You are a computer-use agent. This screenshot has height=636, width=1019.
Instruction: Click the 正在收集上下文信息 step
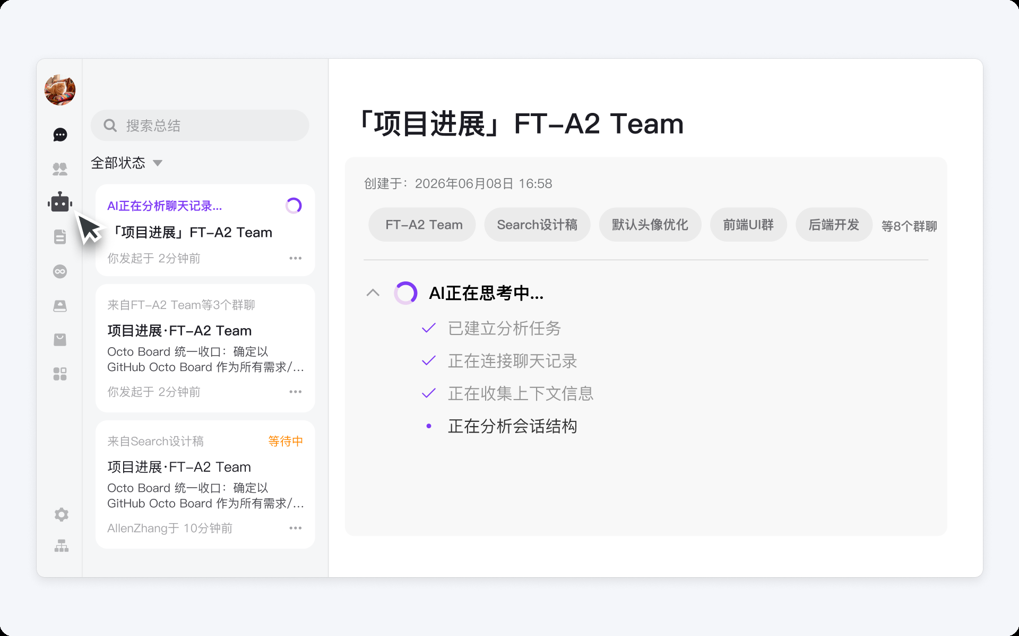(521, 393)
